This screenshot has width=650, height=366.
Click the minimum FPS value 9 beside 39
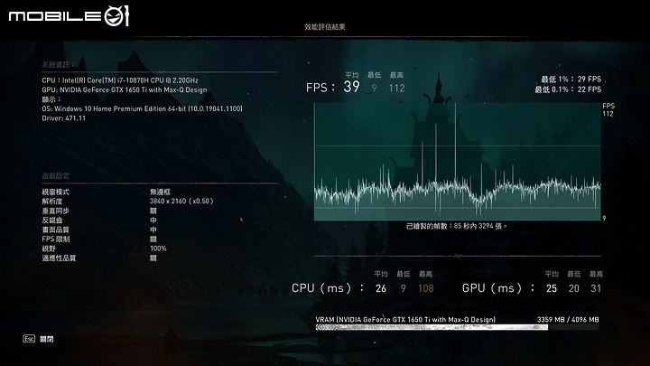(x=375, y=88)
